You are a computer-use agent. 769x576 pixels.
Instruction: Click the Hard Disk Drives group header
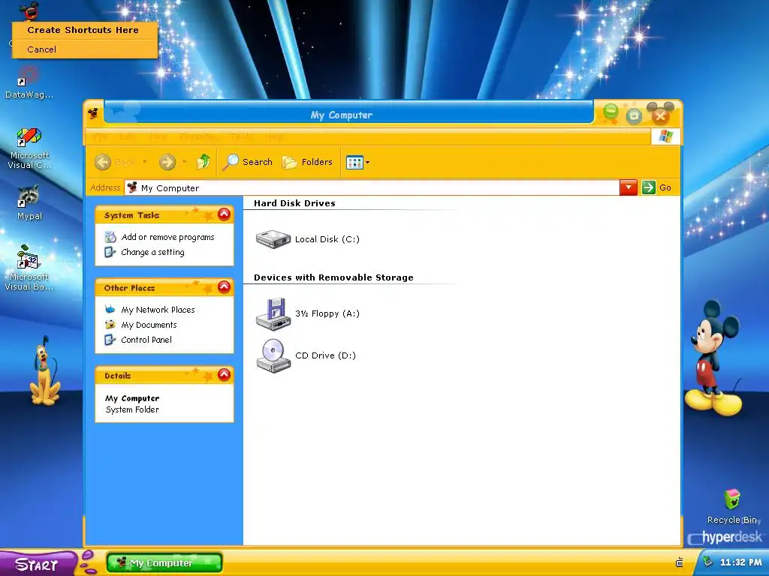pyautogui.click(x=294, y=203)
